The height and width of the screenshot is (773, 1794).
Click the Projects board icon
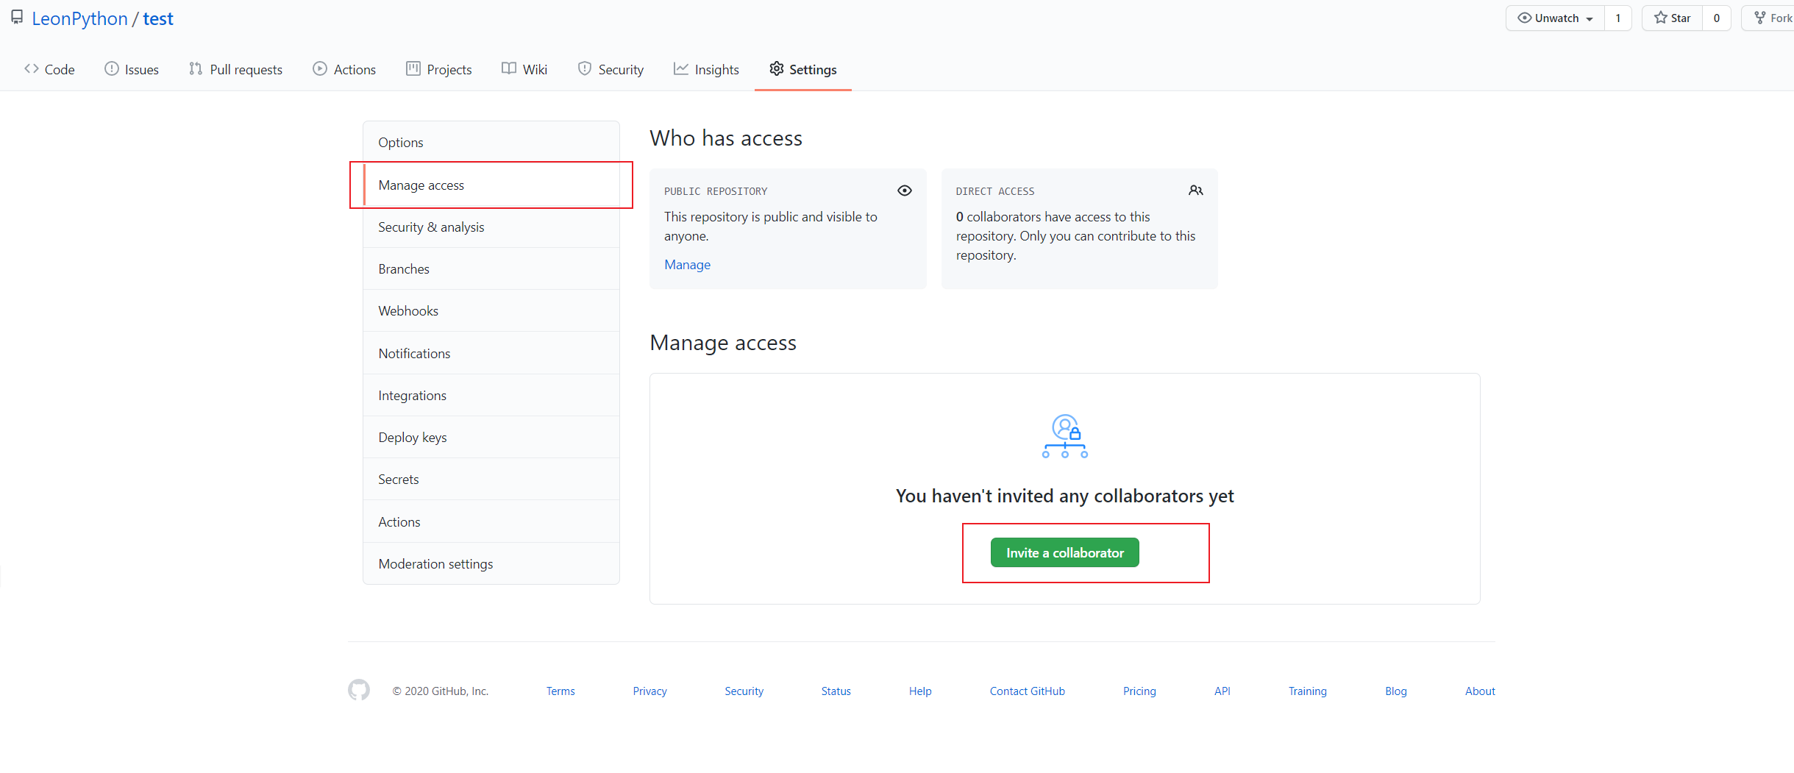[x=413, y=69]
